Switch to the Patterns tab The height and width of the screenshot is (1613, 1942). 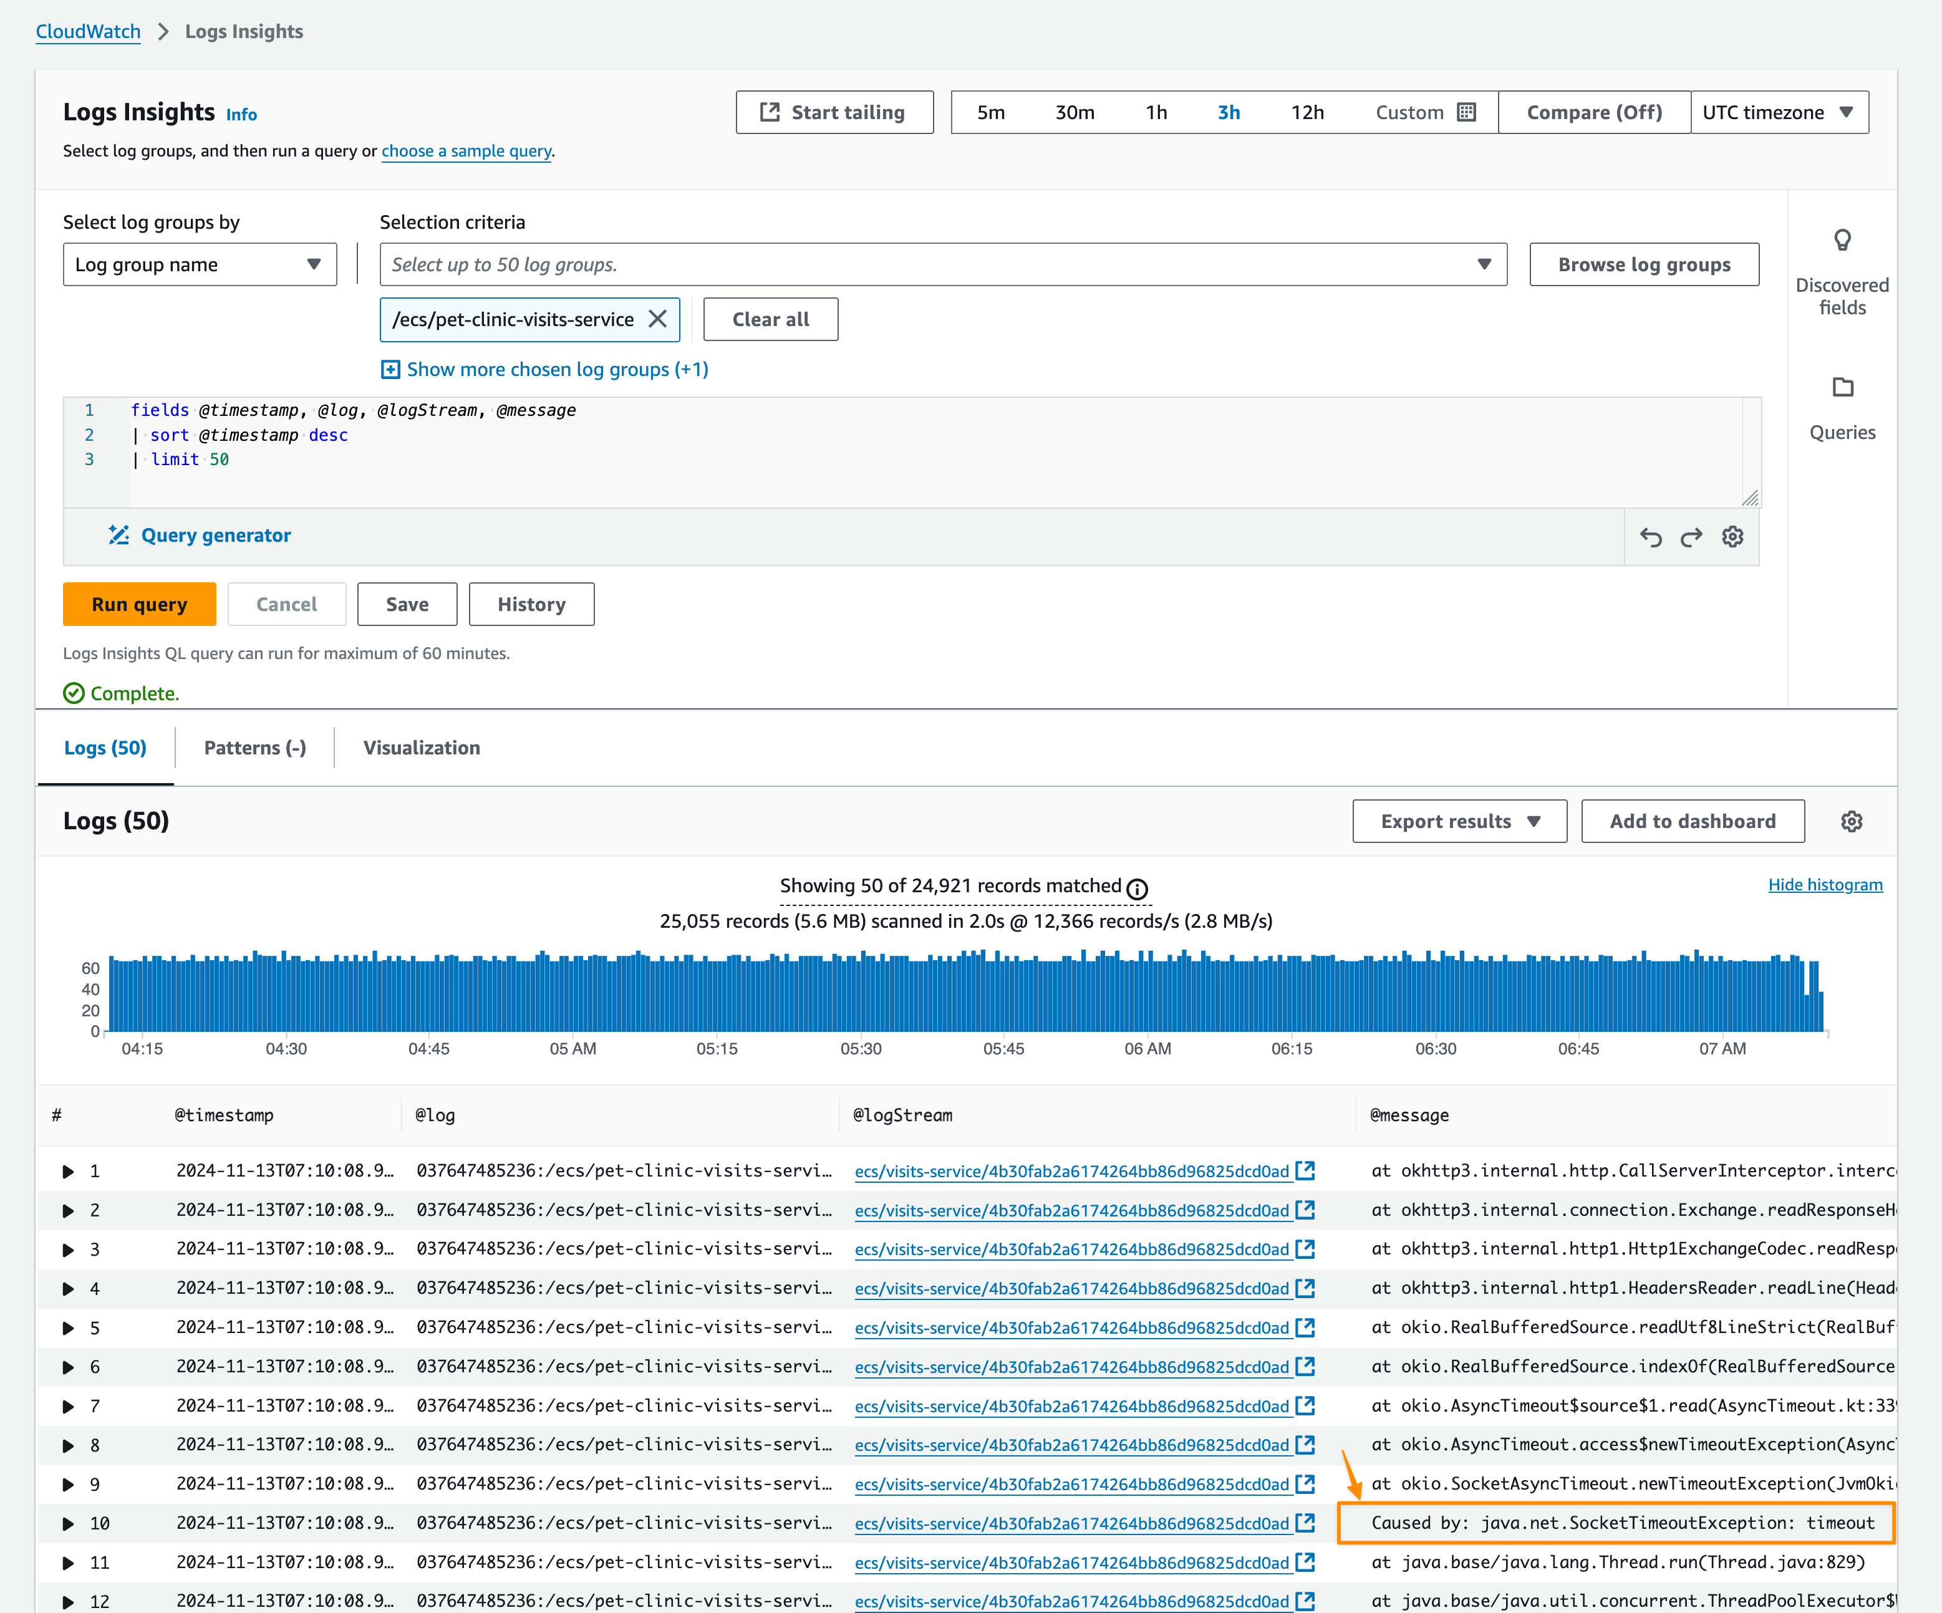(x=254, y=748)
